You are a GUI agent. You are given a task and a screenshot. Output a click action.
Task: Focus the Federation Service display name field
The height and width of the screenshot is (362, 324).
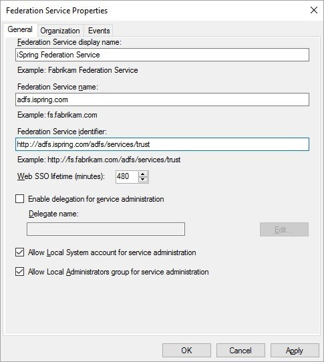click(162, 55)
